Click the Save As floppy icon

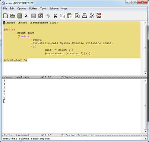pos(41,16)
